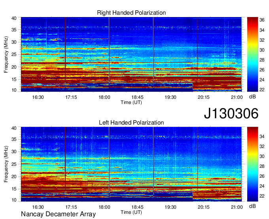Click the 35 MHz tick label on the bottom plot
This screenshot has width=269, height=219.
click(14, 139)
